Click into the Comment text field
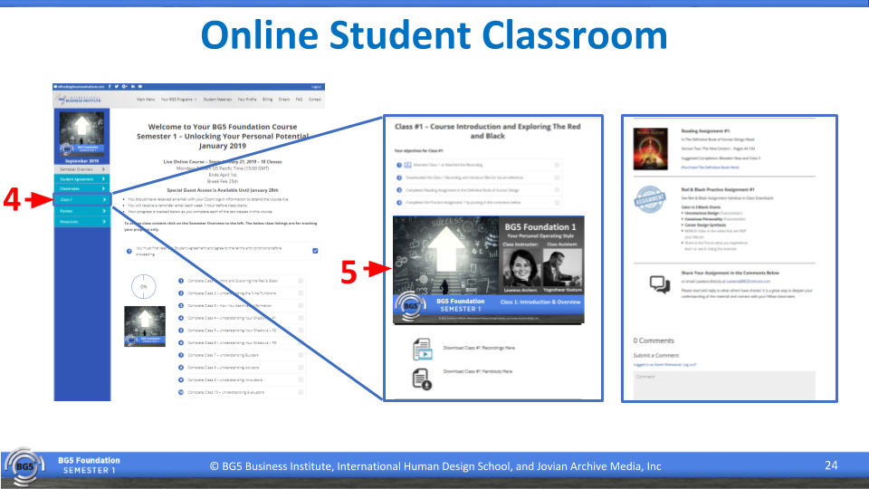Screen dimensions: 869x489 coord(724,385)
